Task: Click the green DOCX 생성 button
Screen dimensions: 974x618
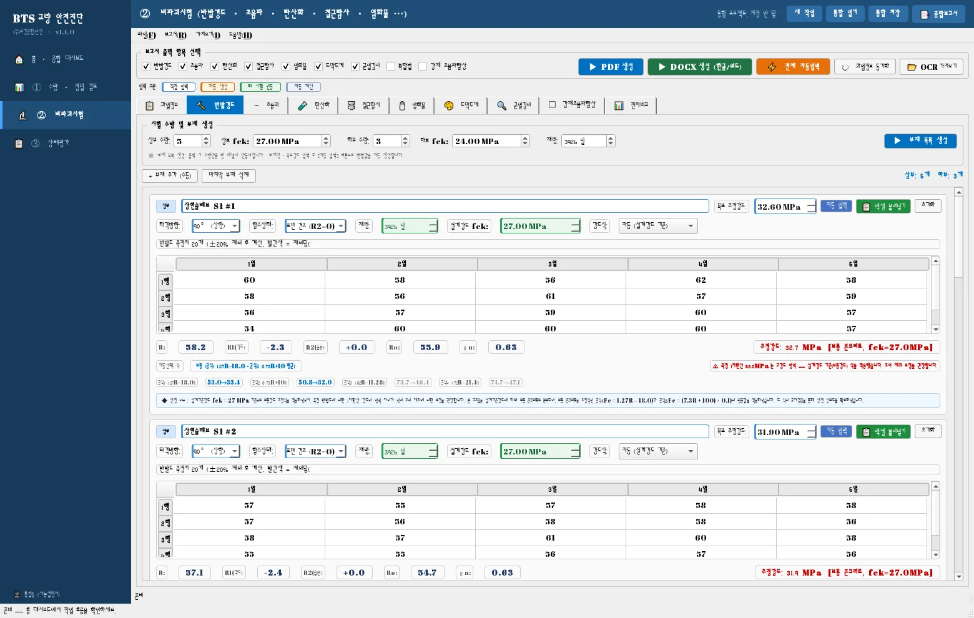Action: click(x=699, y=67)
